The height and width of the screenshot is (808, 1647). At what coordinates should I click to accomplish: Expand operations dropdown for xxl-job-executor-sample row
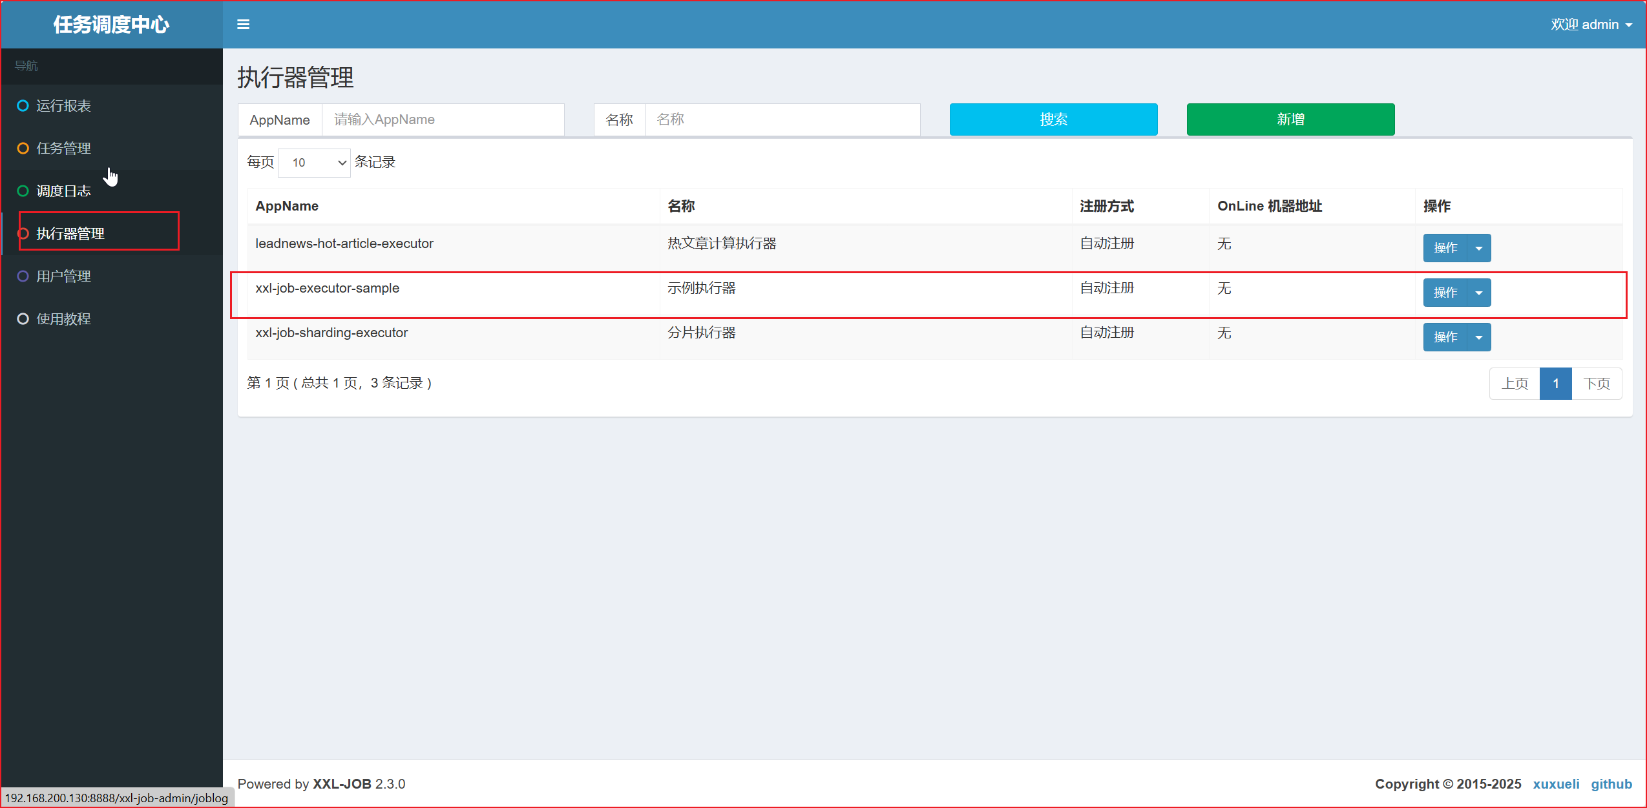(1478, 293)
